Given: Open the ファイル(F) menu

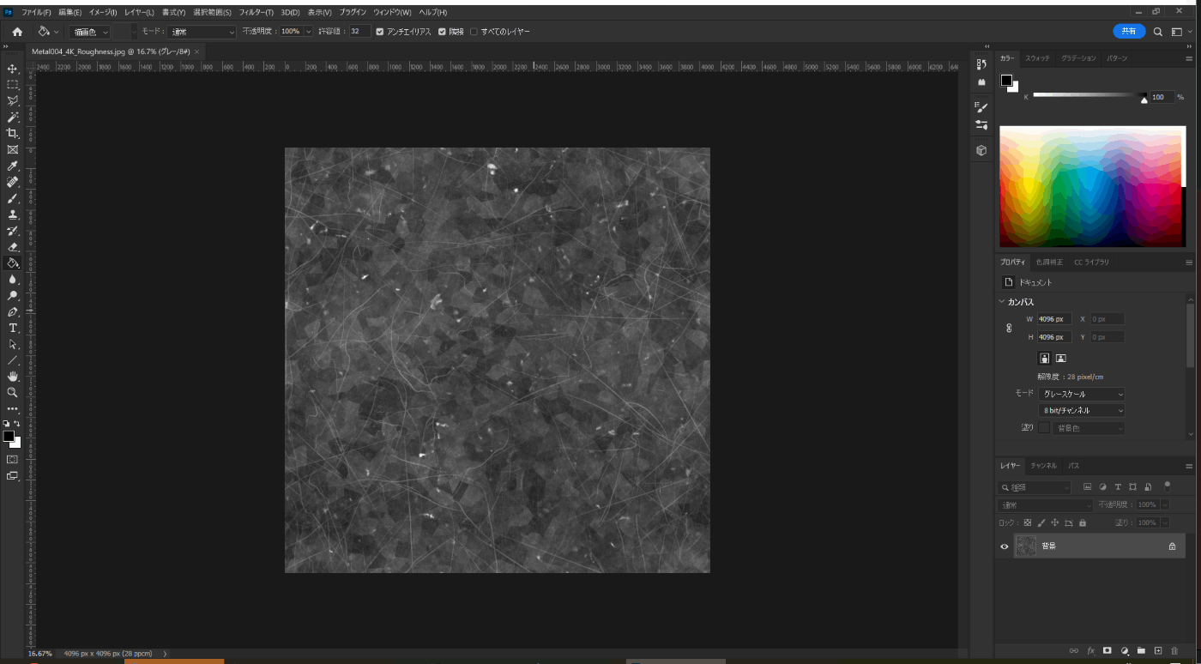Looking at the screenshot, I should [36, 13].
